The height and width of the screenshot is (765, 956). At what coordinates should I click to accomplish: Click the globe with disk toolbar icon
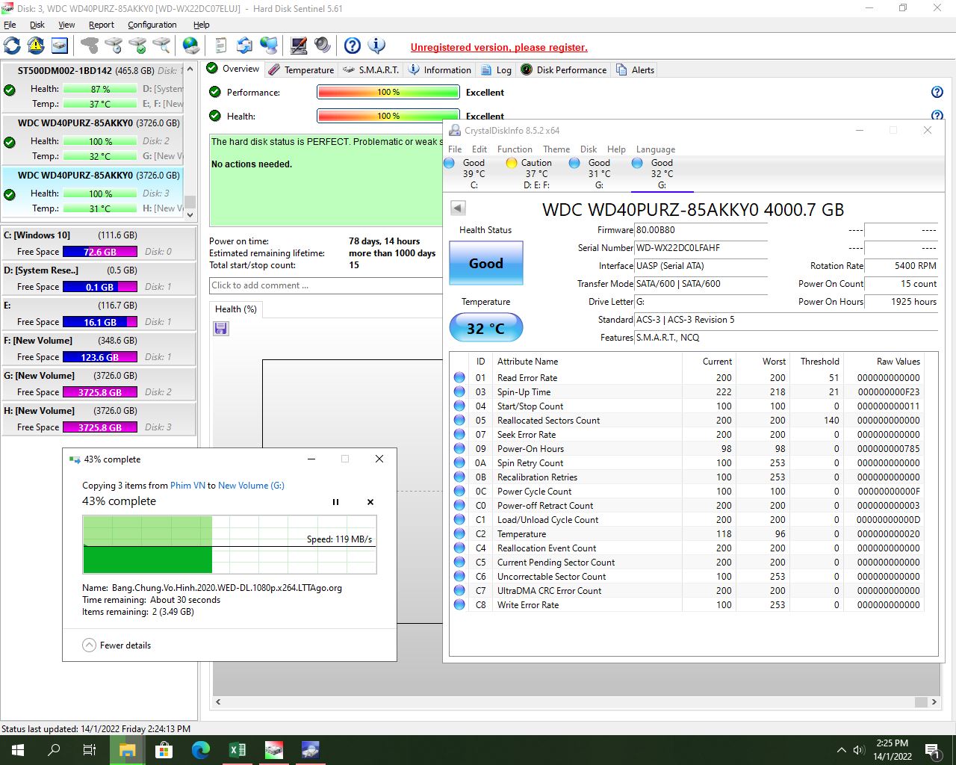[x=191, y=46]
